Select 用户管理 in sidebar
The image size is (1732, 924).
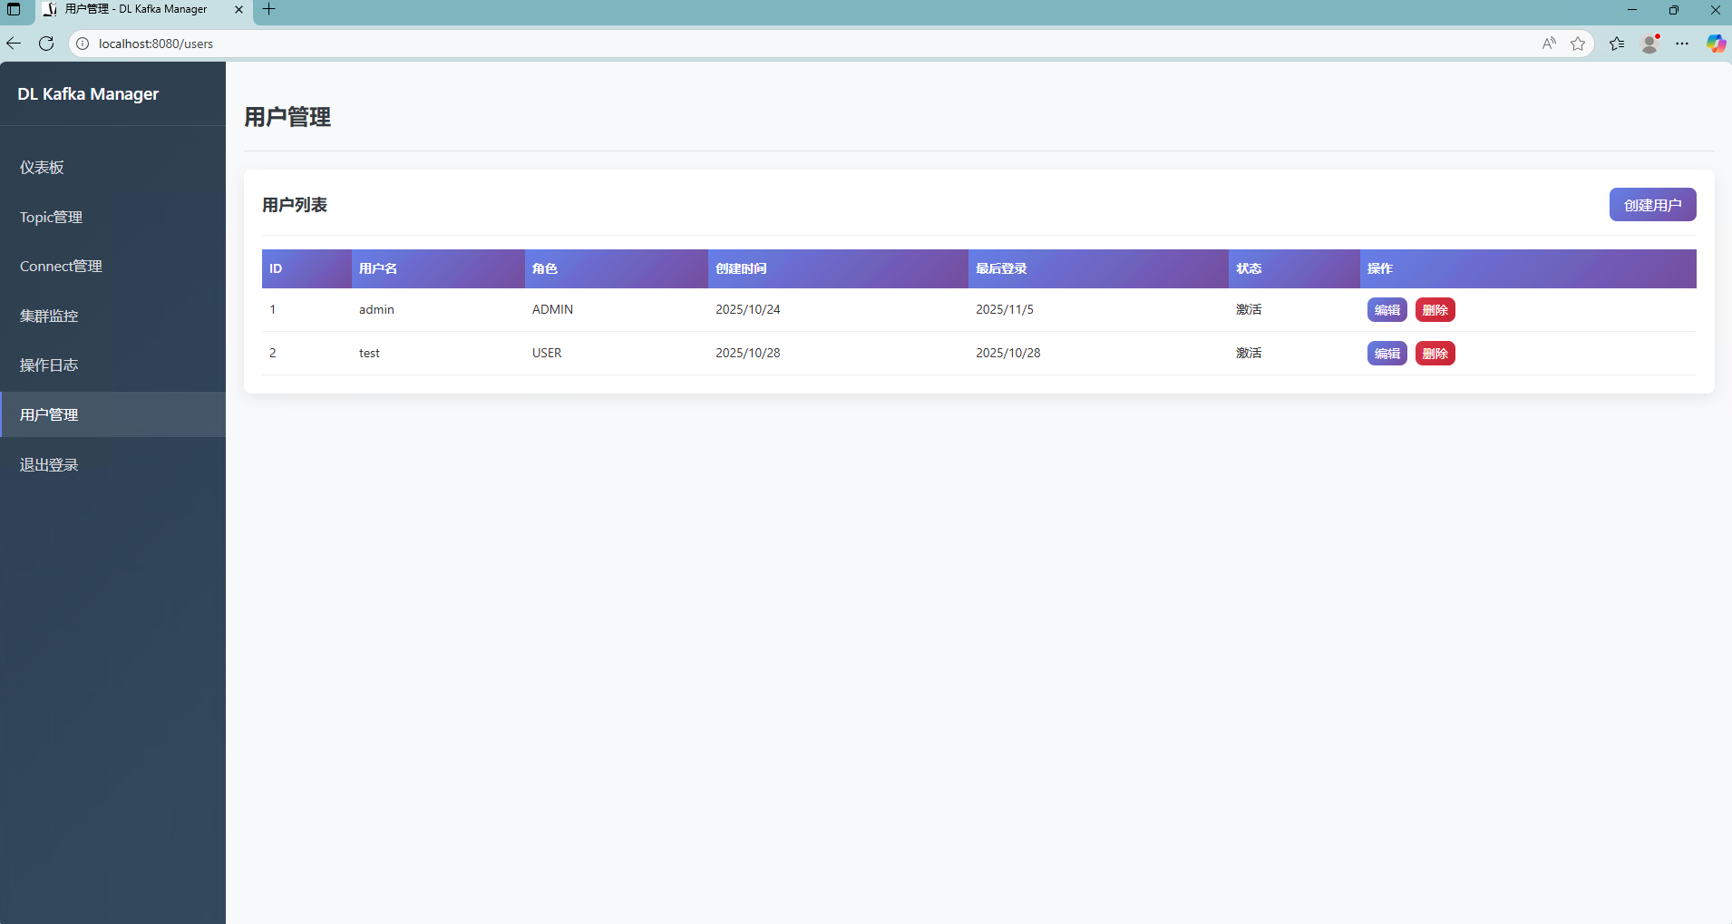[x=112, y=414]
